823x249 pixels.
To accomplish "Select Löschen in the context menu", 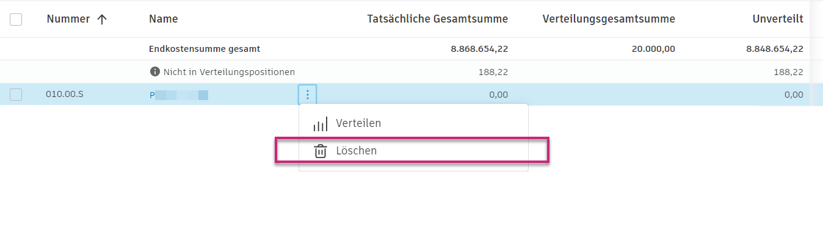I will 356,151.
